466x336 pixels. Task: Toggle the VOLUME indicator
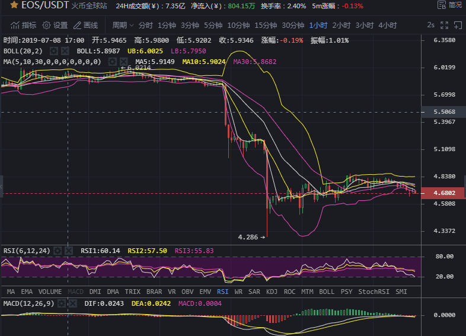pos(50,292)
